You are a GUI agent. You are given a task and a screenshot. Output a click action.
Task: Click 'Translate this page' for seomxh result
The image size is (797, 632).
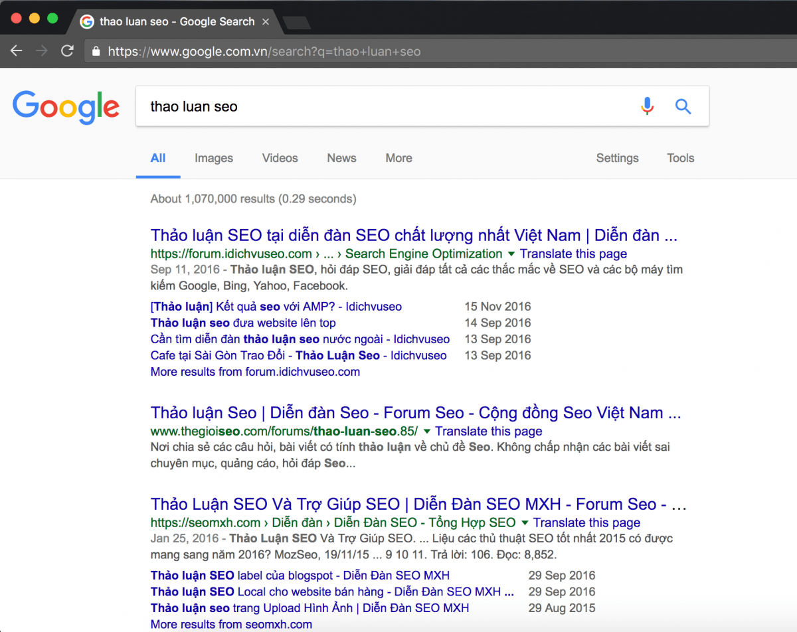pyautogui.click(x=586, y=522)
